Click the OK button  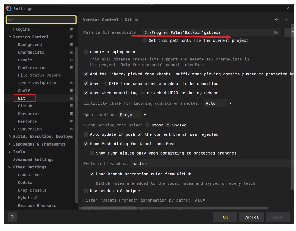(225, 217)
